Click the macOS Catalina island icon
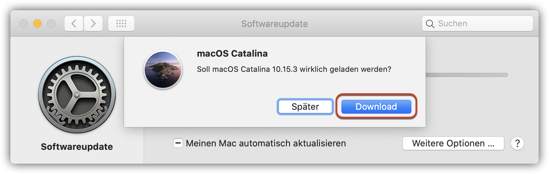Screen dimensions: 549x174 pos(163,70)
